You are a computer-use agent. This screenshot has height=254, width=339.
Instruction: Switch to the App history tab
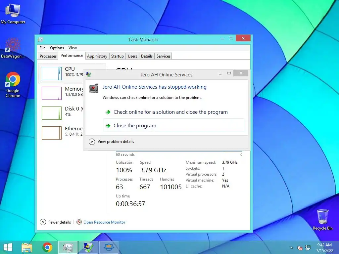(97, 56)
